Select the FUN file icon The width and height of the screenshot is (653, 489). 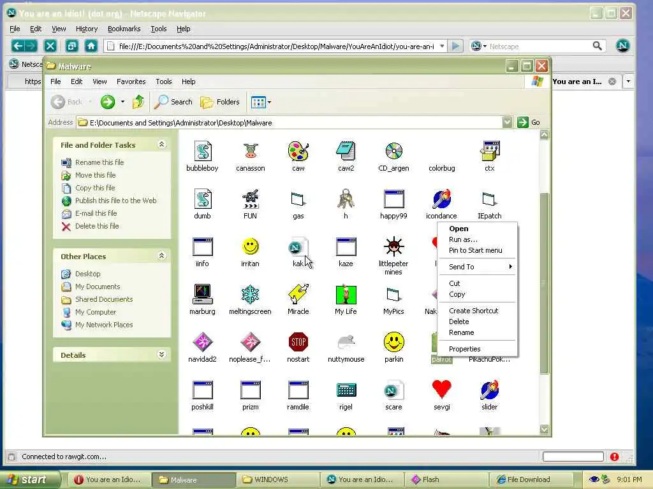pyautogui.click(x=250, y=199)
